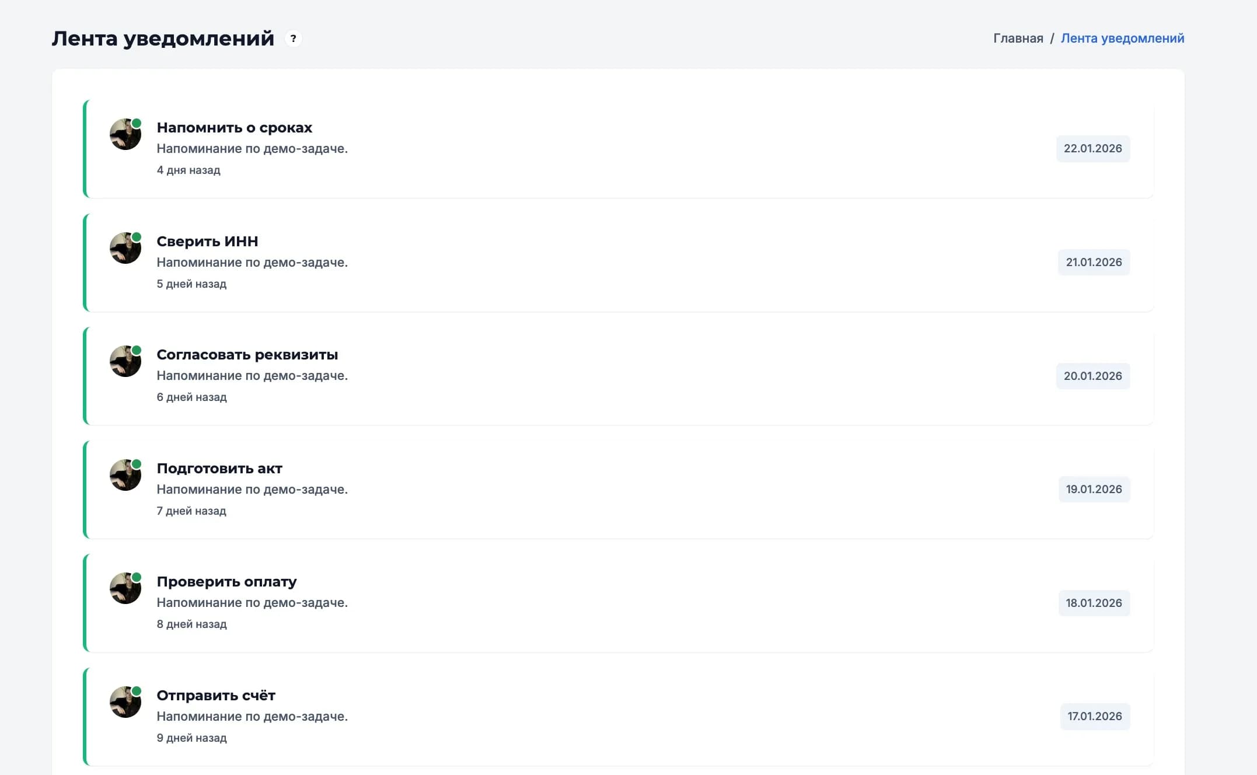Image resolution: width=1257 pixels, height=775 pixels.
Task: Open the Отправить счёт title
Action: pyautogui.click(x=216, y=696)
